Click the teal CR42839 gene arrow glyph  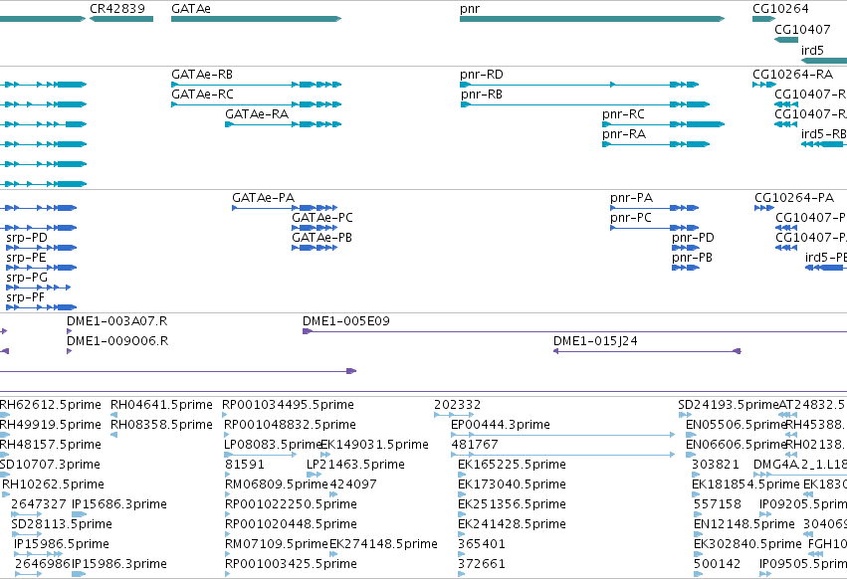pyautogui.click(x=121, y=19)
